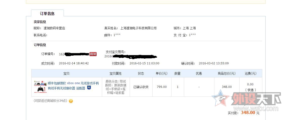
Task: Click the 确认时间 2016-03-02 13:55:09 value
Action: tap(214, 63)
